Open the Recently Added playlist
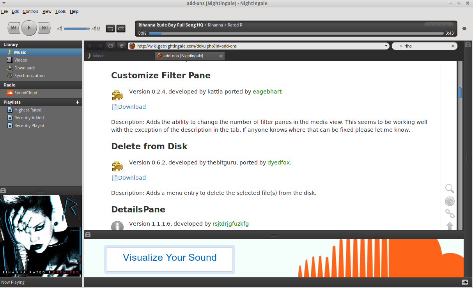473x288 pixels. (41, 118)
